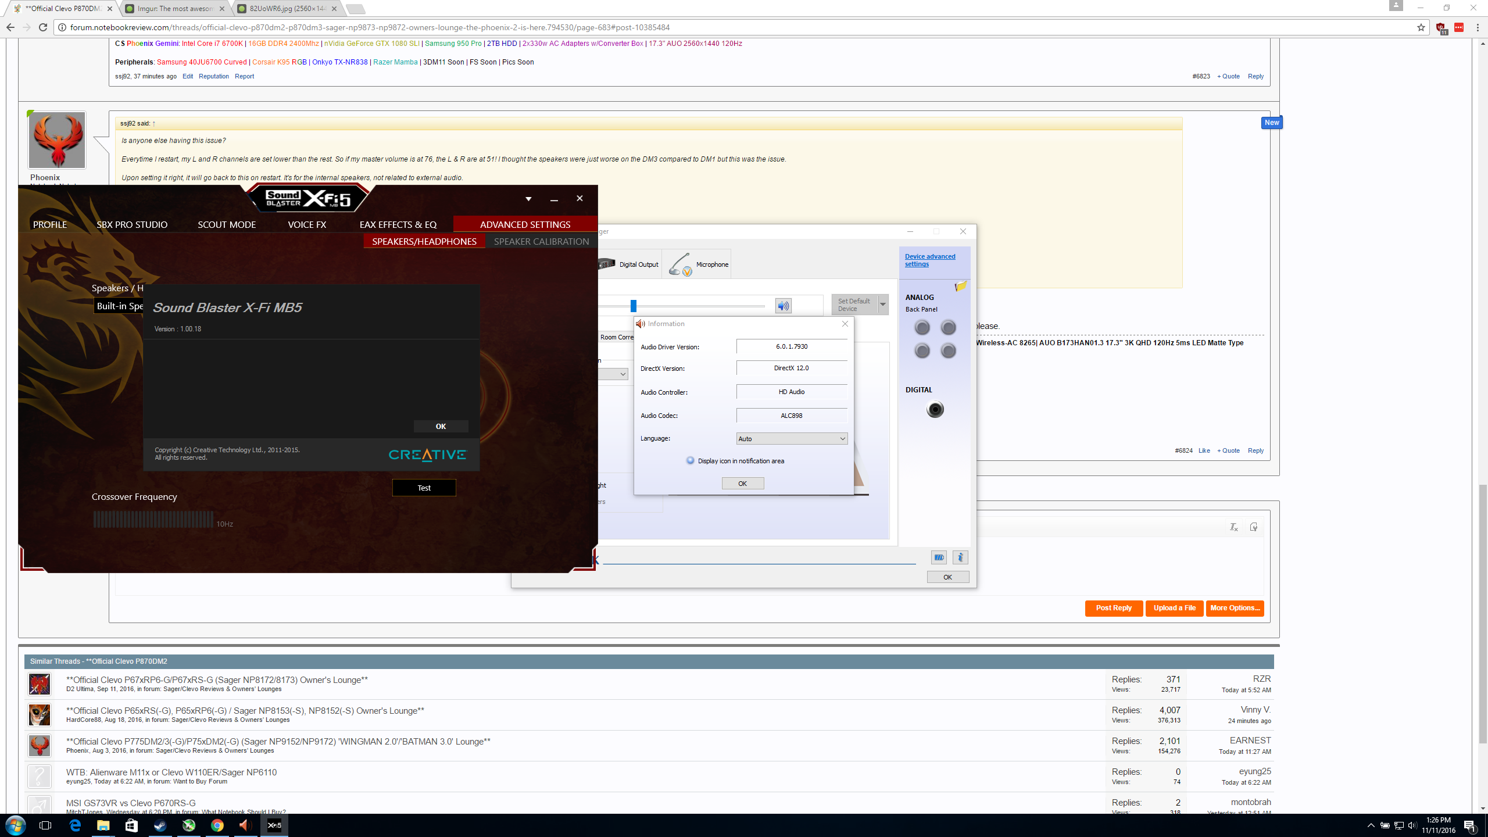This screenshot has height=837, width=1488.
Task: Click the digital S/PDIF jack icon
Action: tap(935, 410)
